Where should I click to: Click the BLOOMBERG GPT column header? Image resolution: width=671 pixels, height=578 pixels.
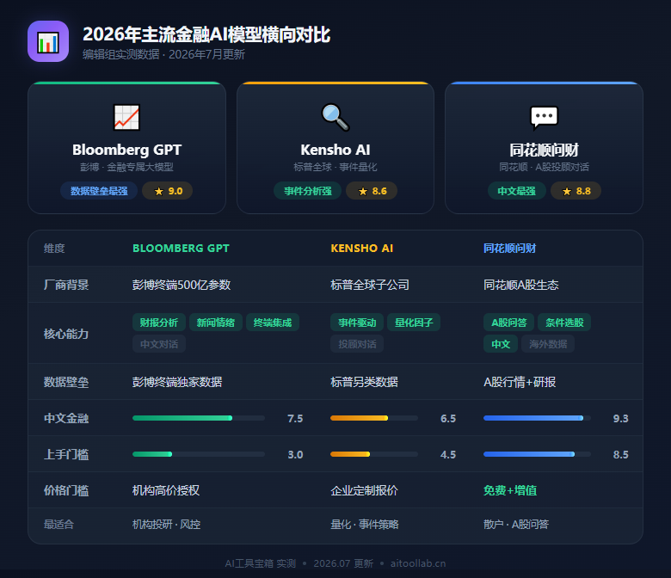[x=181, y=248]
